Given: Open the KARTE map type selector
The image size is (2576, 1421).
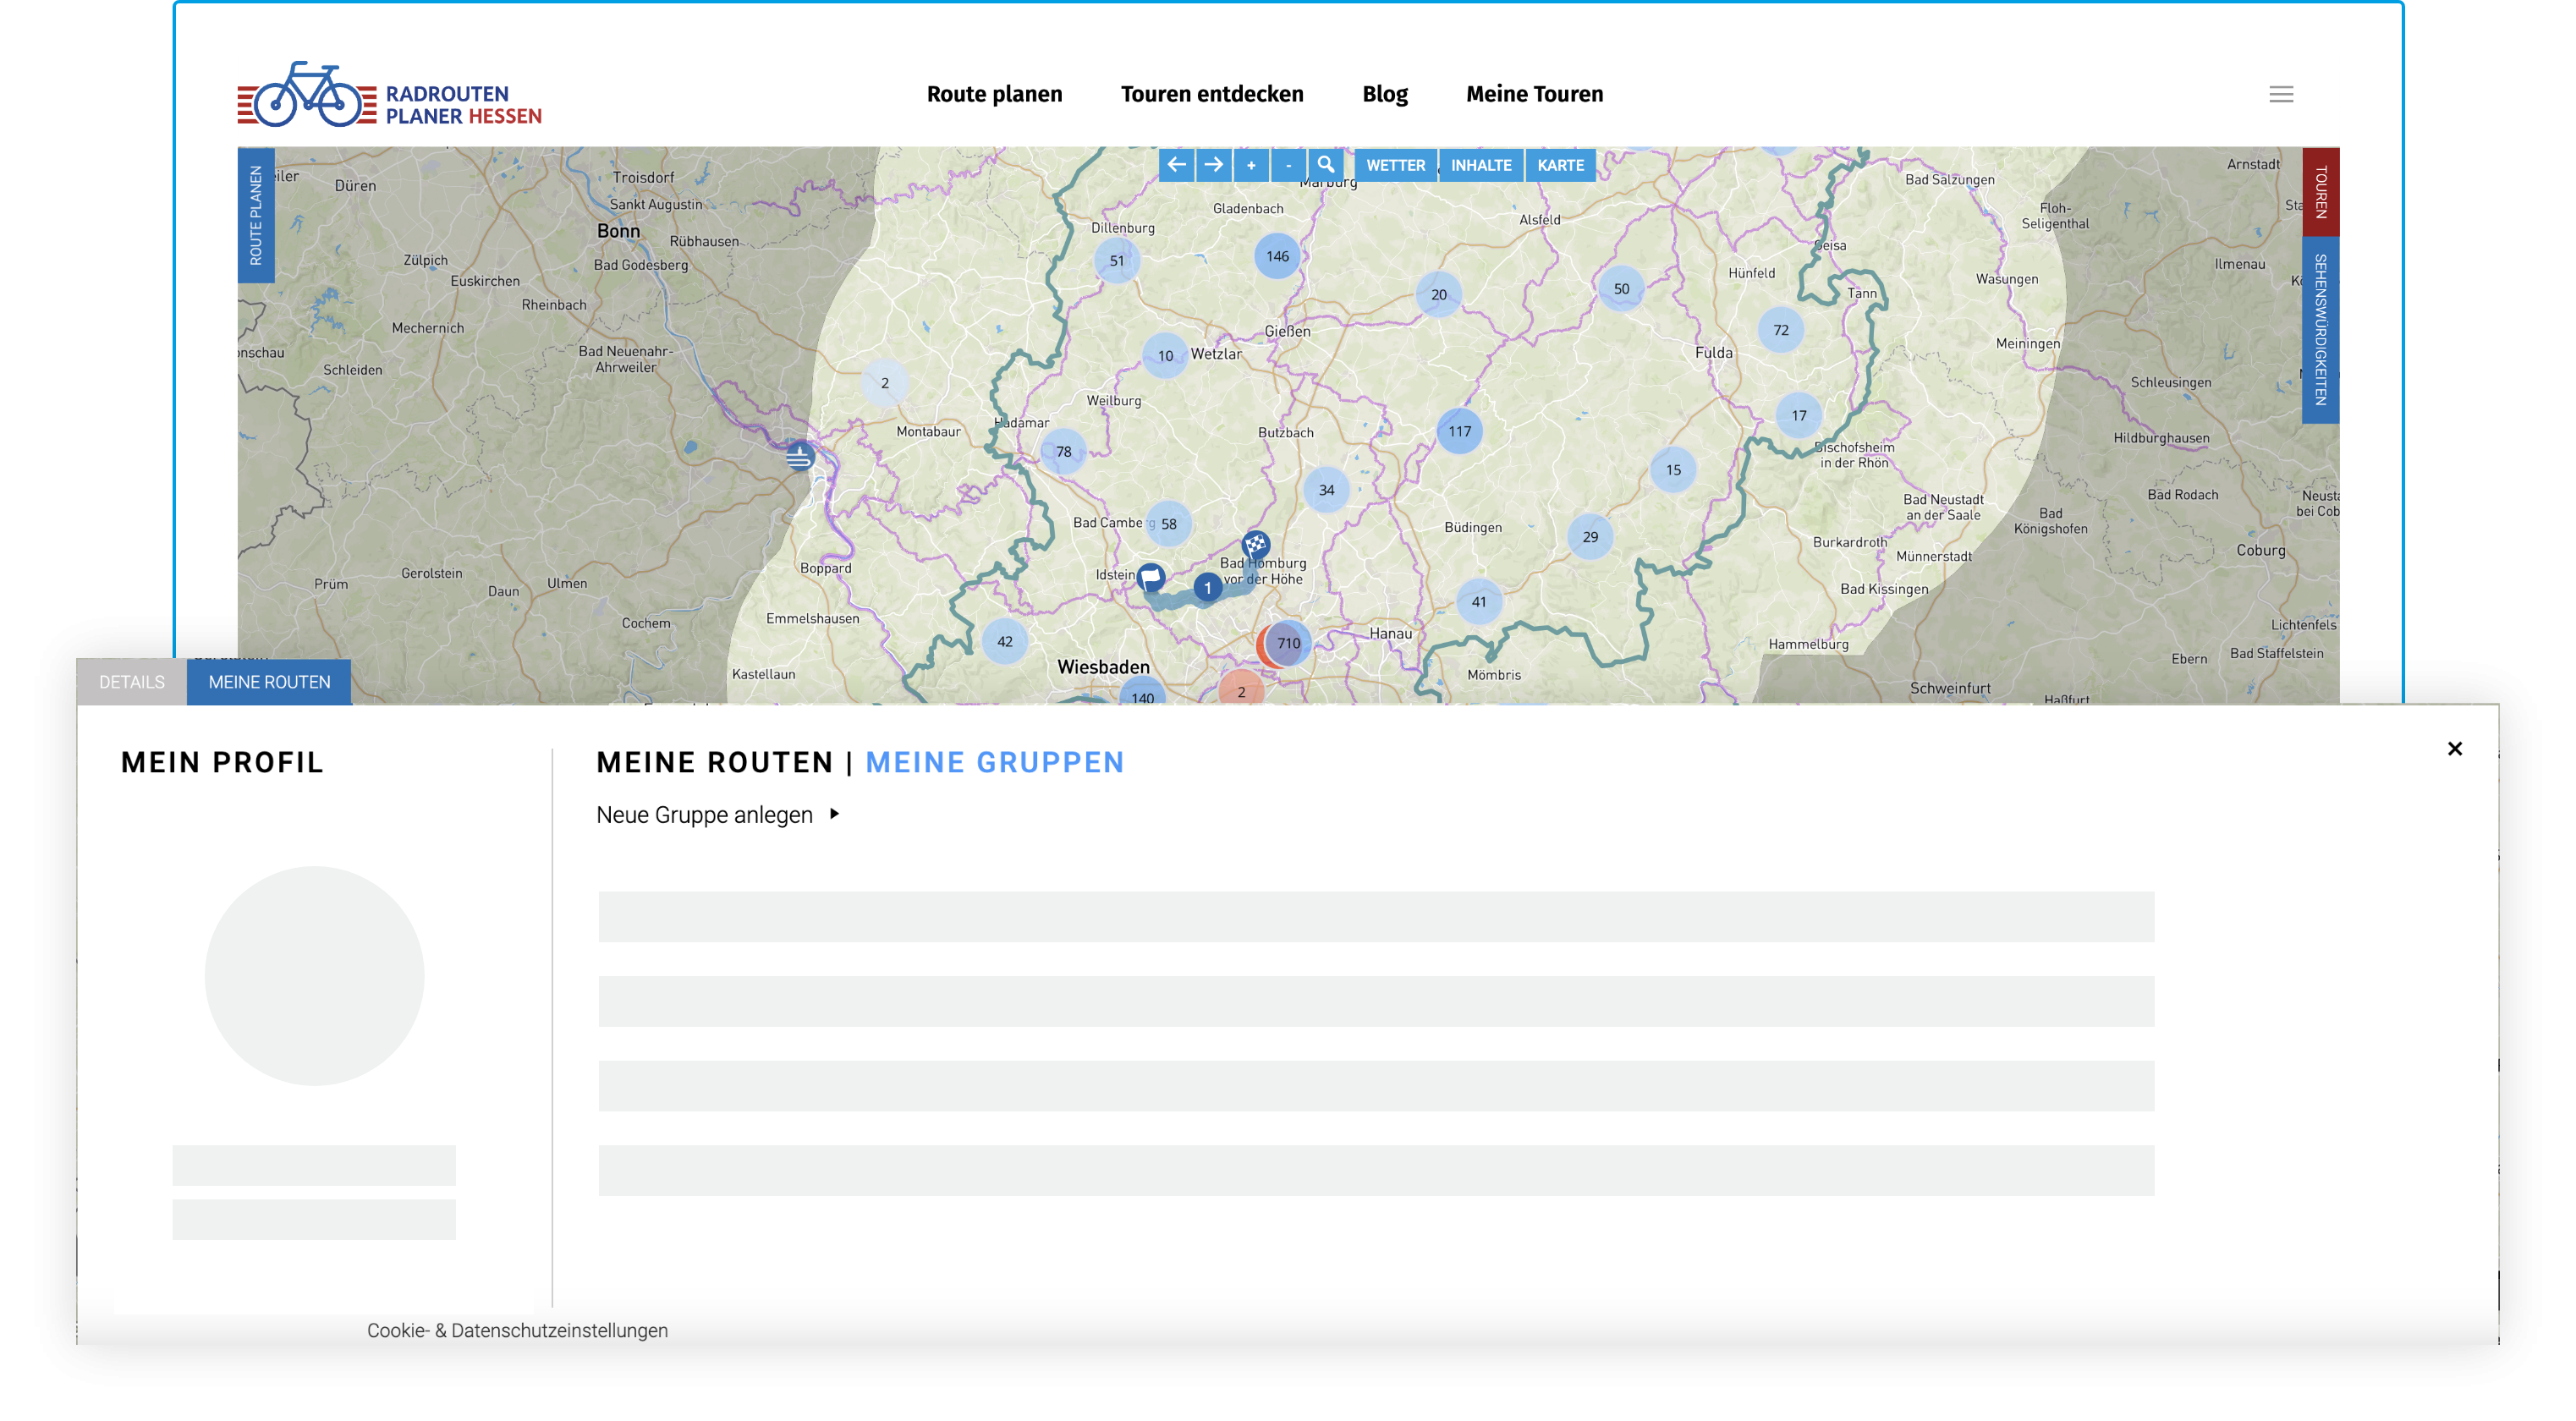Looking at the screenshot, I should pyautogui.click(x=1560, y=165).
